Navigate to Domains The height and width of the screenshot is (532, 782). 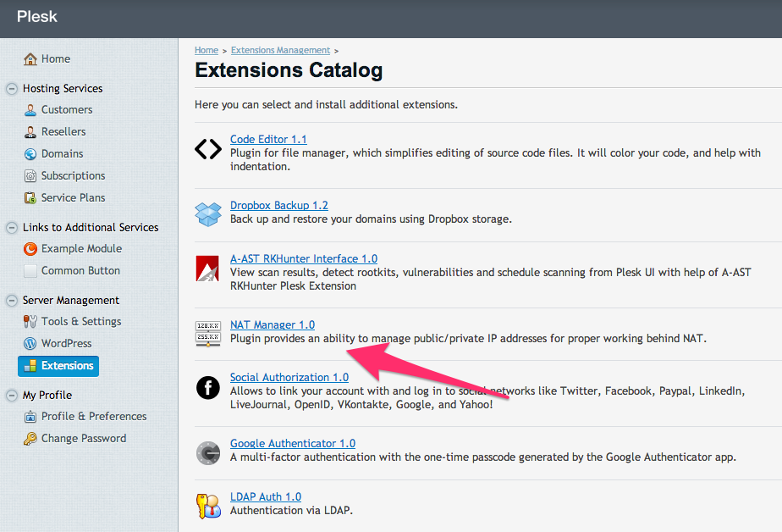(x=63, y=153)
